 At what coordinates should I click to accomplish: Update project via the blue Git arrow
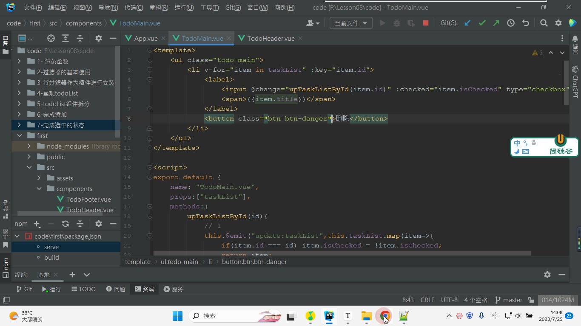(467, 23)
